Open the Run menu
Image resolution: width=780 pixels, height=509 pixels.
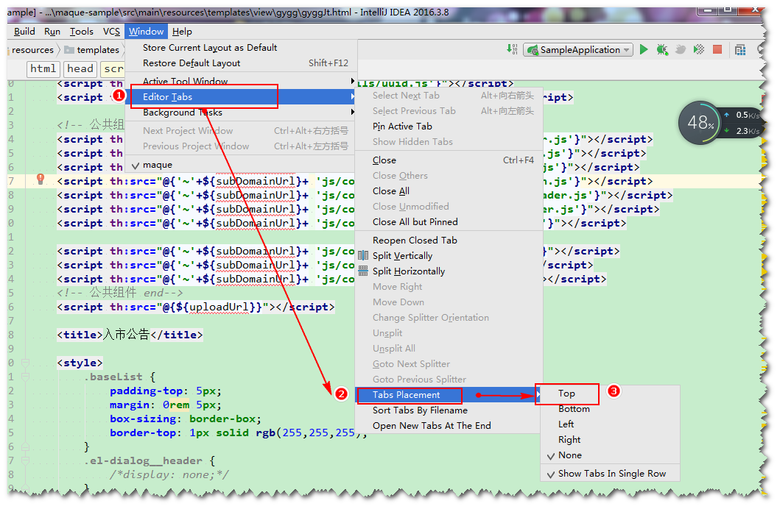[52, 32]
